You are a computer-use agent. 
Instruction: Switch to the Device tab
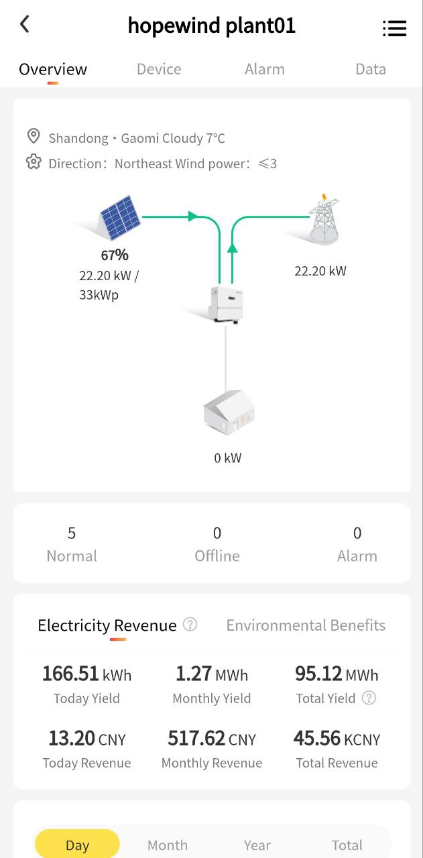[x=159, y=69]
